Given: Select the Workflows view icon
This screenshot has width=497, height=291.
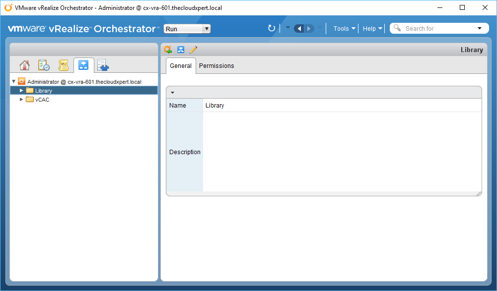Looking at the screenshot, I should coord(83,65).
